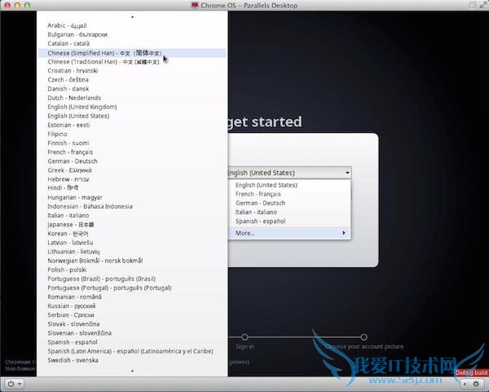This screenshot has width=489, height=392.
Task: Select Chinese (Traditional Han)
Action: tap(131, 62)
